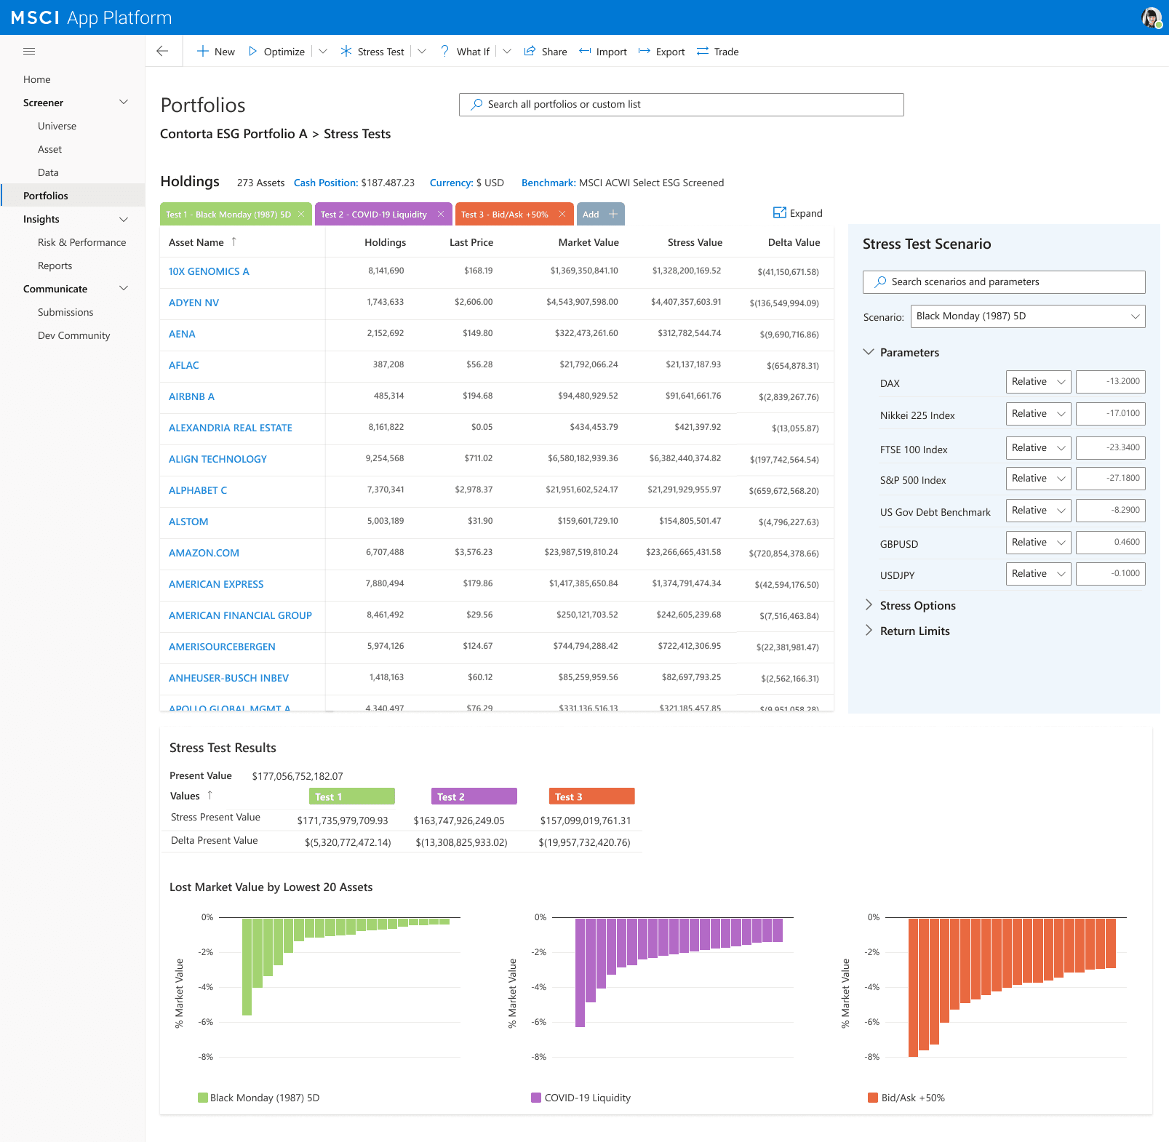The width and height of the screenshot is (1169, 1142).
Task: Open Nikkei 225 Index Relative dropdown
Action: (1039, 413)
